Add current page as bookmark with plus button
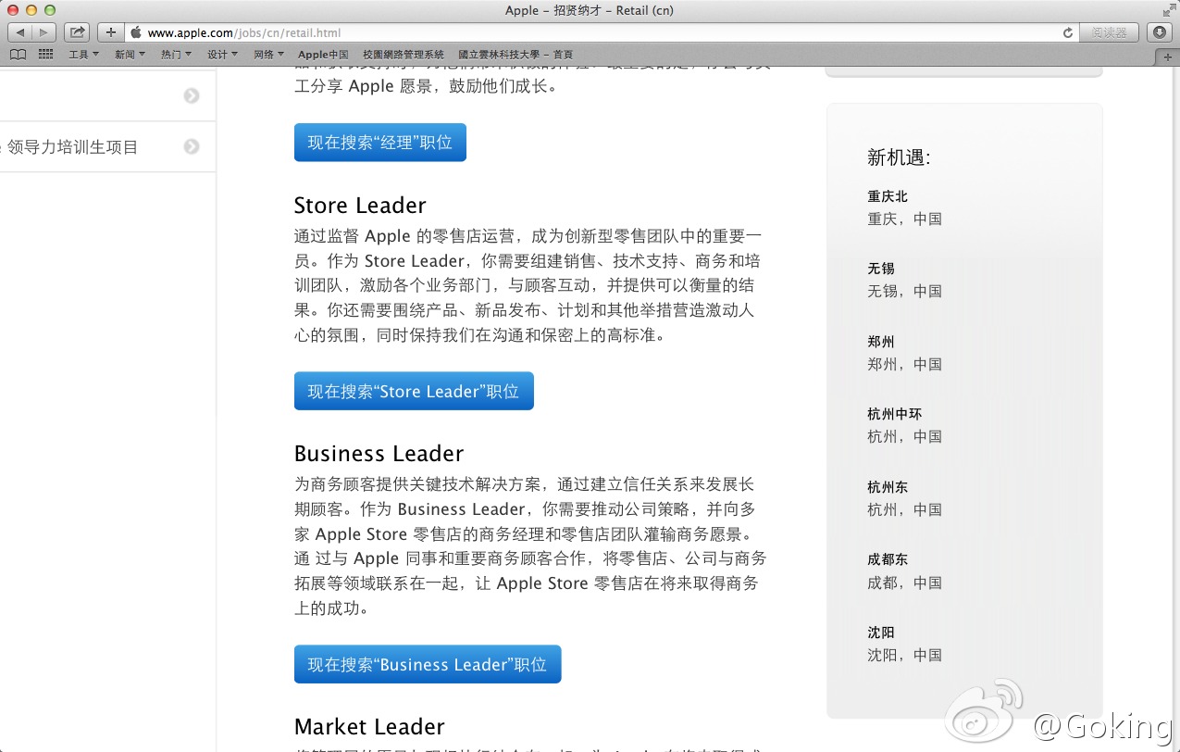 [x=111, y=32]
